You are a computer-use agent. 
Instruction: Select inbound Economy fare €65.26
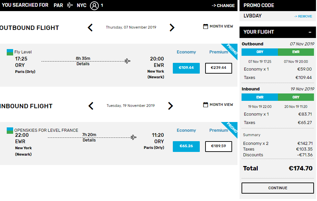click(x=186, y=146)
